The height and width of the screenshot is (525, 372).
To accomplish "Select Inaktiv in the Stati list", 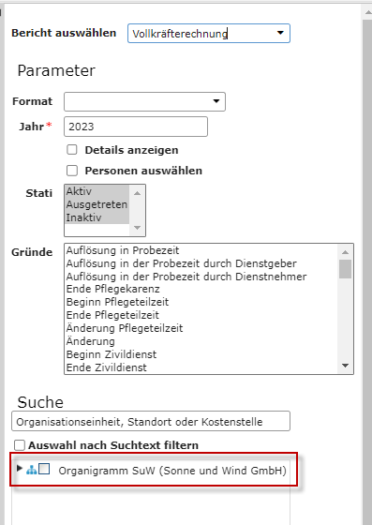I will click(x=97, y=217).
